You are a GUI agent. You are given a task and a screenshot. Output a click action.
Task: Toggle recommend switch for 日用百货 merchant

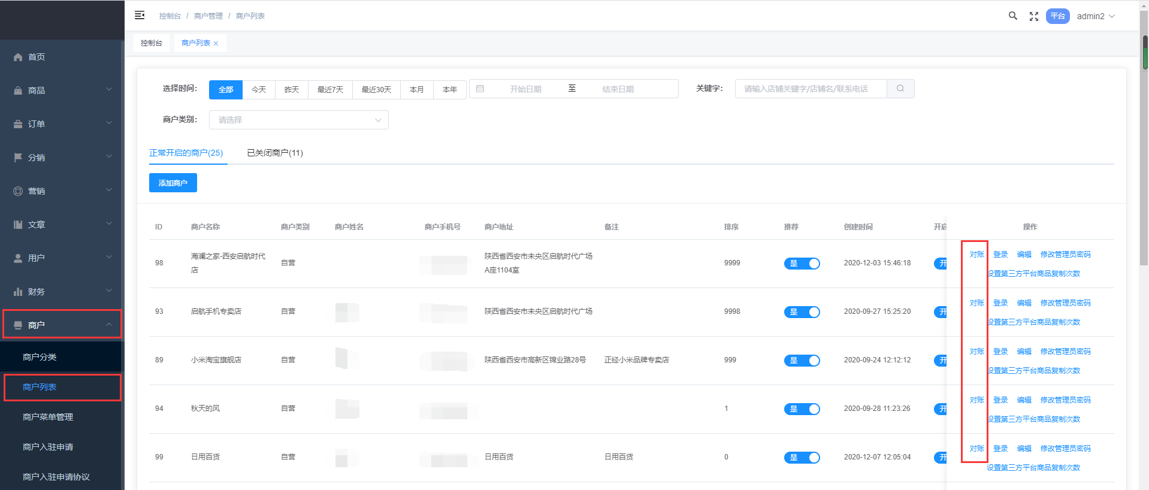pos(802,458)
